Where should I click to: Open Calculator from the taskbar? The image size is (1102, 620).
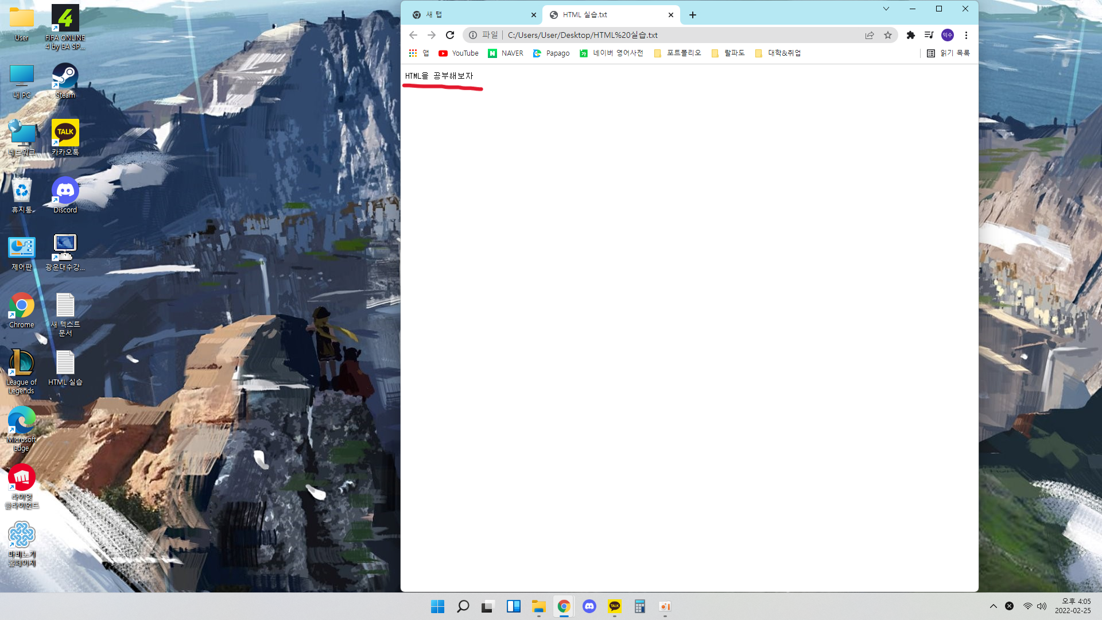639,606
